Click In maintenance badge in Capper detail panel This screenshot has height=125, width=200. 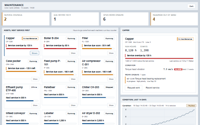(185, 39)
